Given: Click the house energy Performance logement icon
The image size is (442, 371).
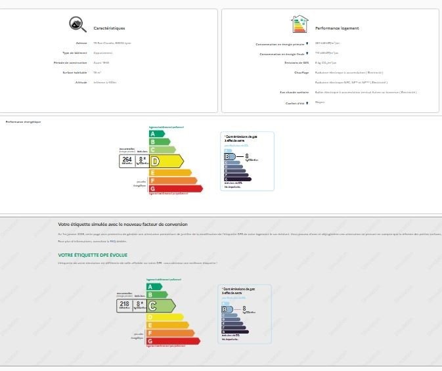Looking at the screenshot, I should click(299, 24).
